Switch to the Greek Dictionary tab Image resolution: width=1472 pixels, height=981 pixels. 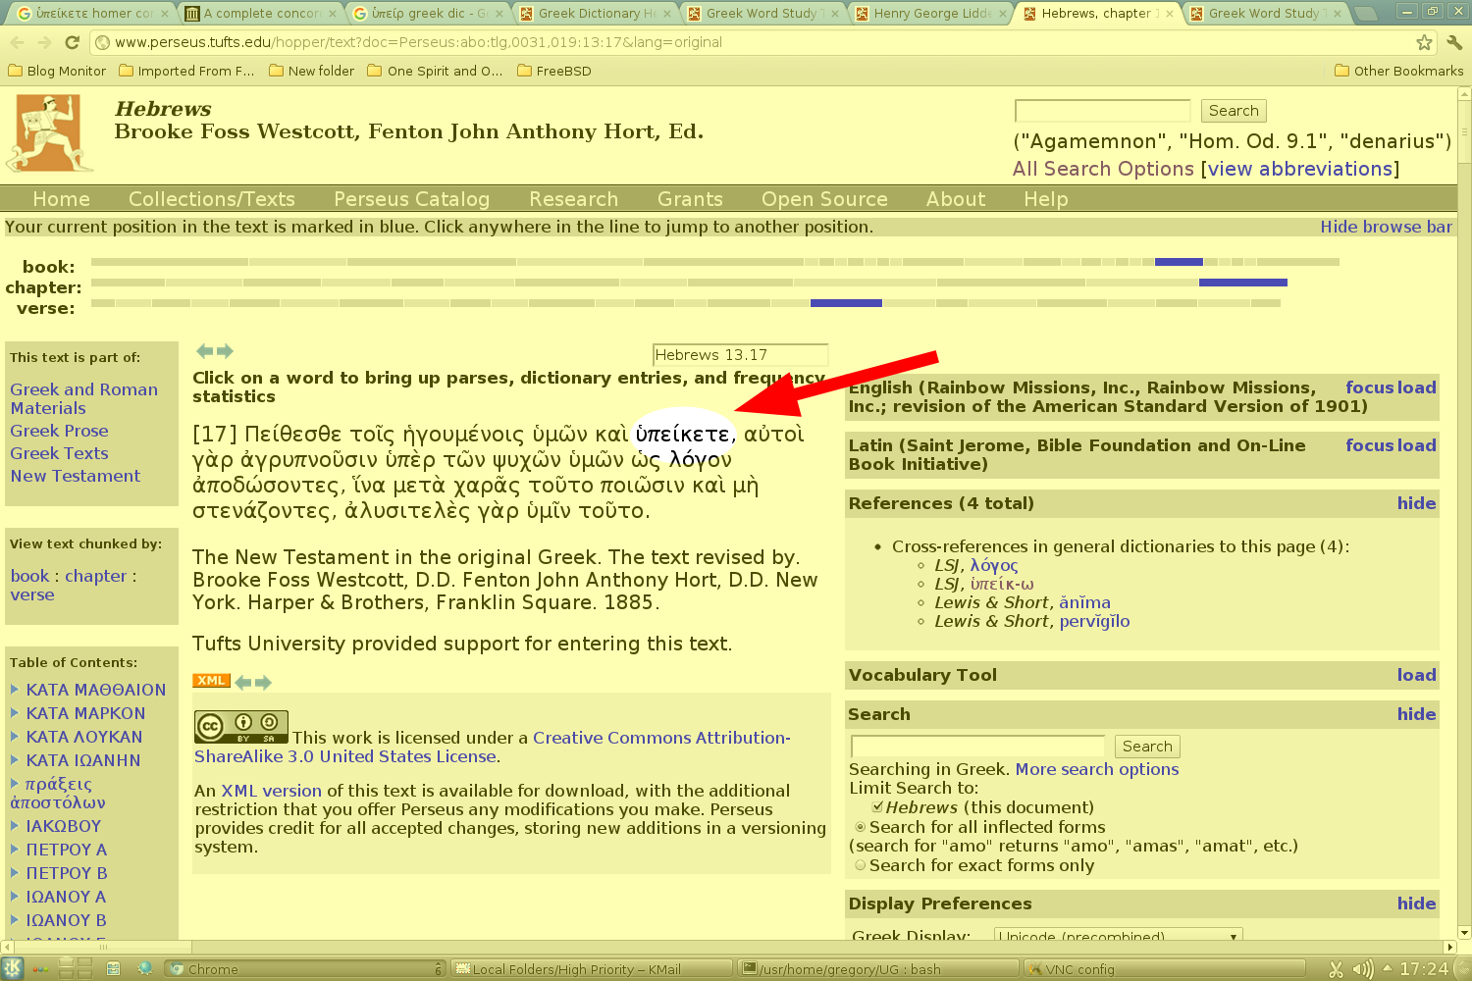click(x=596, y=14)
